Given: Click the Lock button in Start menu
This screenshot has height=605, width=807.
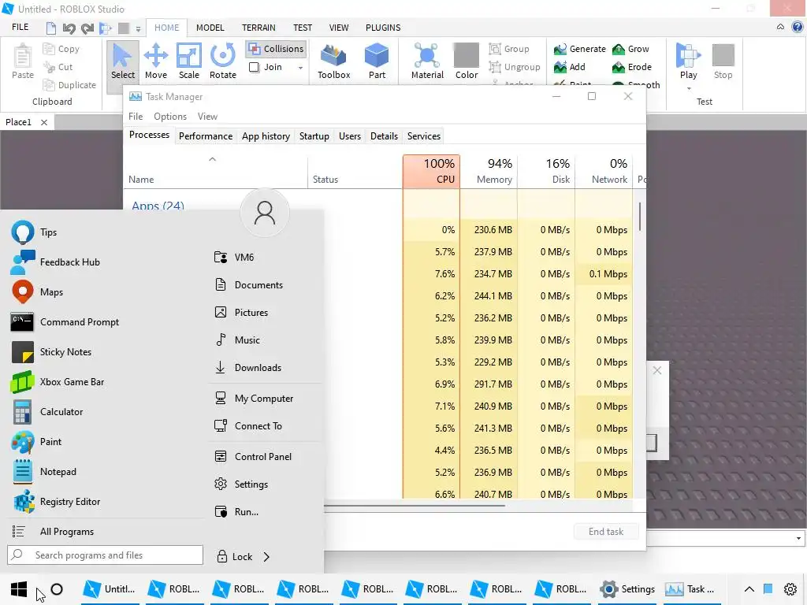Looking at the screenshot, I should coord(234,557).
